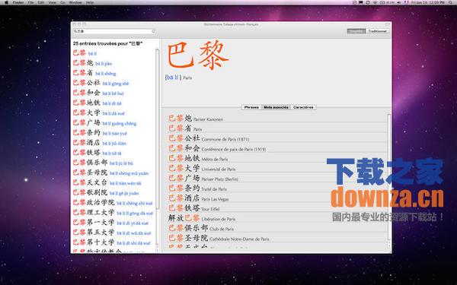Switch to Traditionnel characters

point(377,31)
